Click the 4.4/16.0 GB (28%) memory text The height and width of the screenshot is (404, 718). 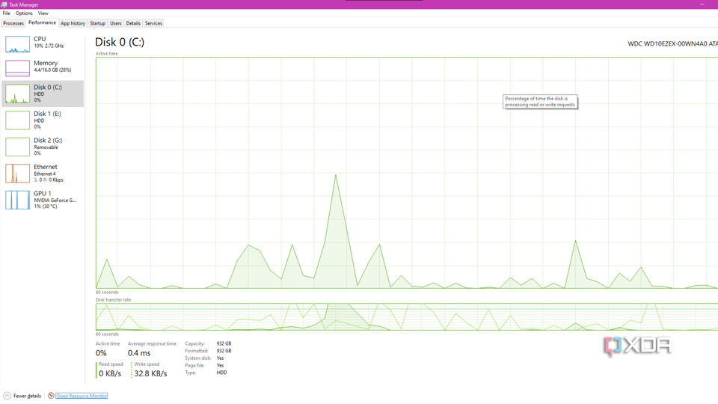(x=52, y=70)
